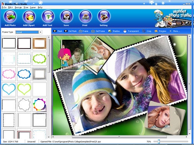Apply the Shadow effect
Viewport: 194px width, 145px height.
click(114, 31)
